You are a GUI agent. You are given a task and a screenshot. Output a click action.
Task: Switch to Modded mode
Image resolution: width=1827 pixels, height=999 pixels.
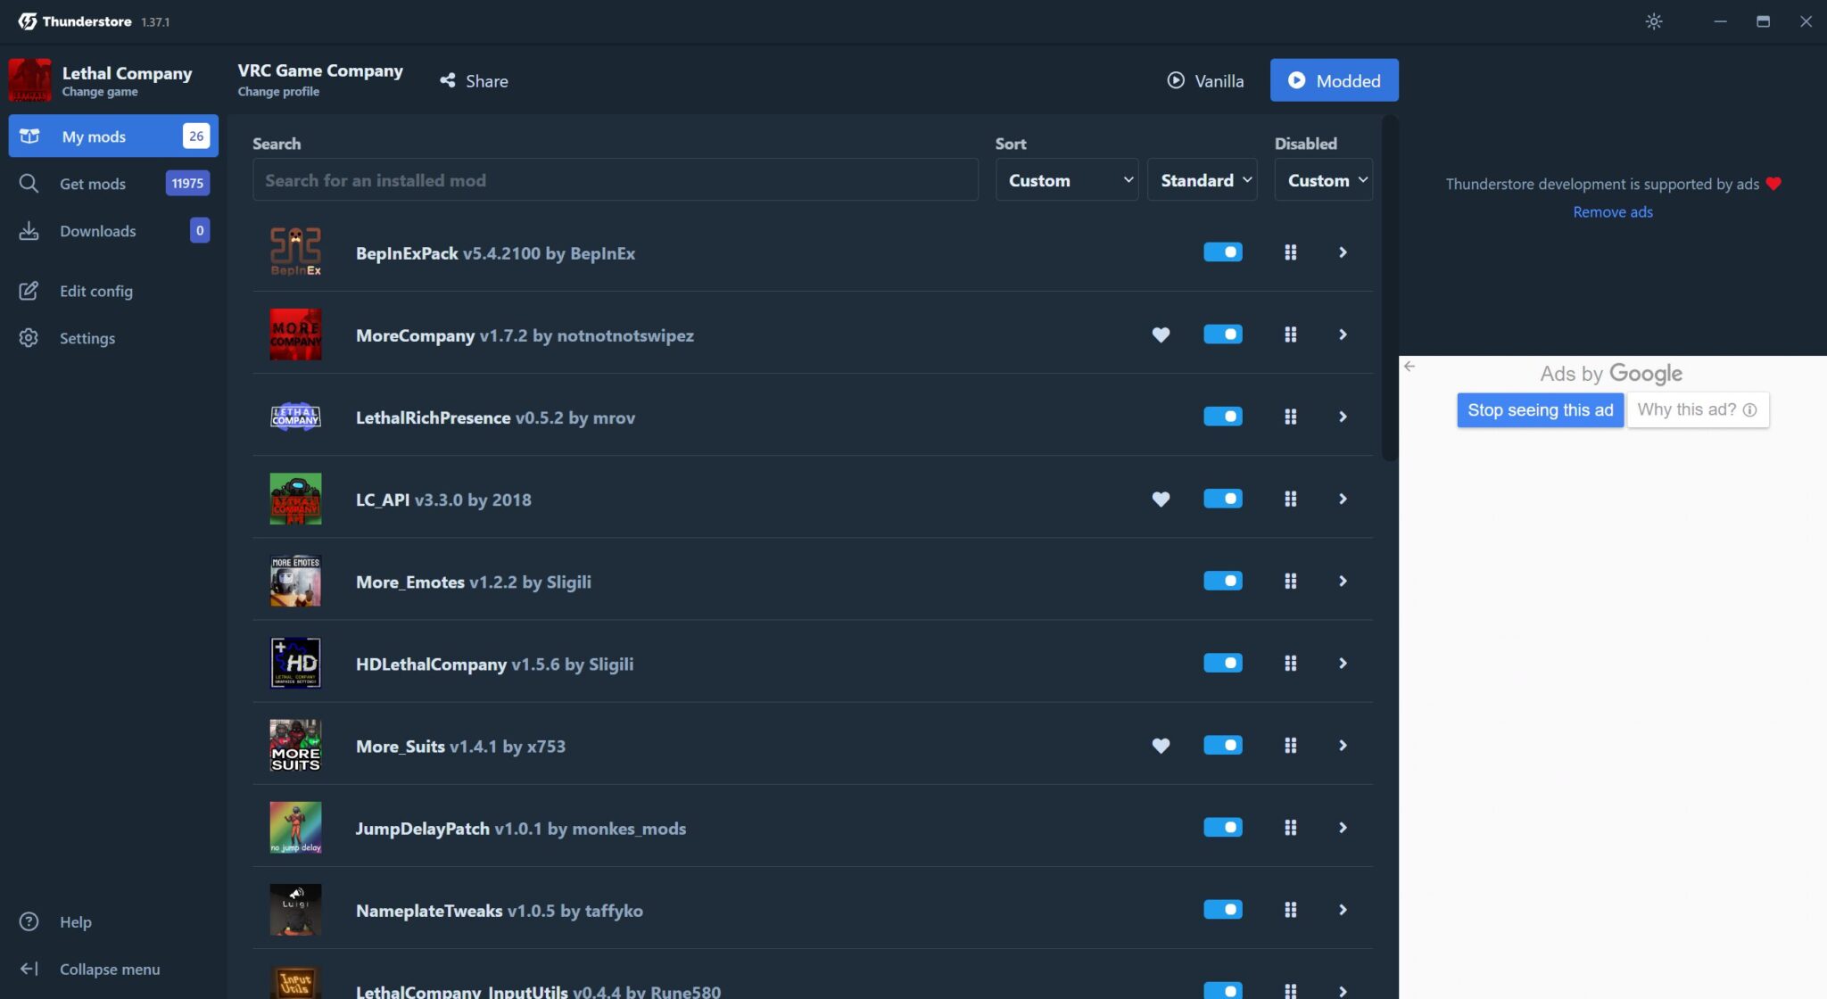1334,79
